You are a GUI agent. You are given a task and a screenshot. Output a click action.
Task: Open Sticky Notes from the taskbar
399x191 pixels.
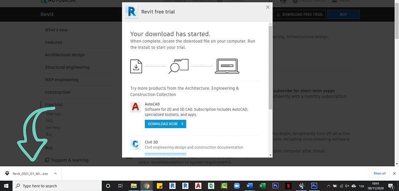point(160,186)
